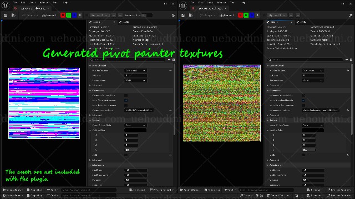The width and height of the screenshot is (355, 199).
Task: Open the Texture Group dropdown in the right panel
Action: click(313, 81)
